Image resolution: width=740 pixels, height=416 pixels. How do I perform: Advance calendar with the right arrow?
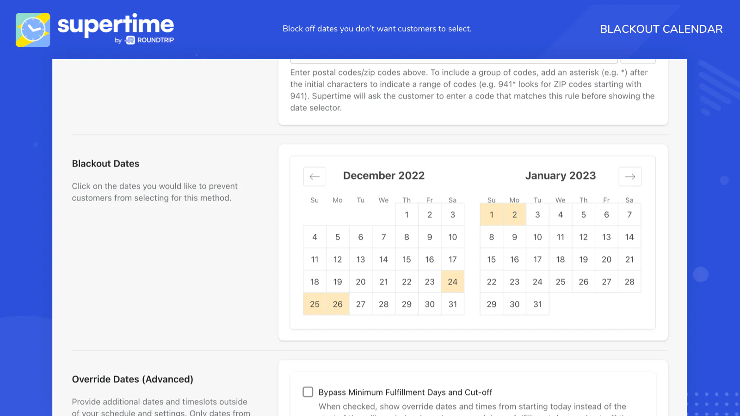click(630, 177)
